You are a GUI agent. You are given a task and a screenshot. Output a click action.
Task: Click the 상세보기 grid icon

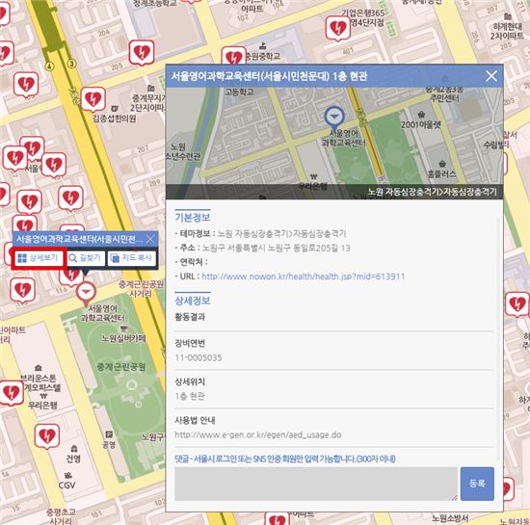(22, 258)
